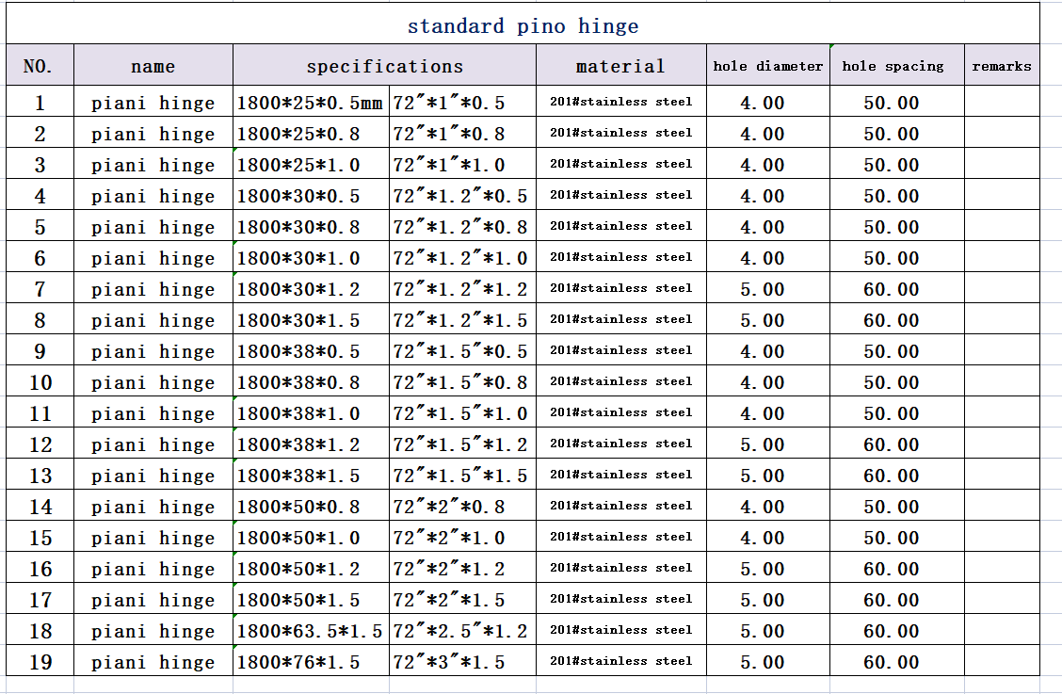Click the row number 19 cell

click(40, 662)
